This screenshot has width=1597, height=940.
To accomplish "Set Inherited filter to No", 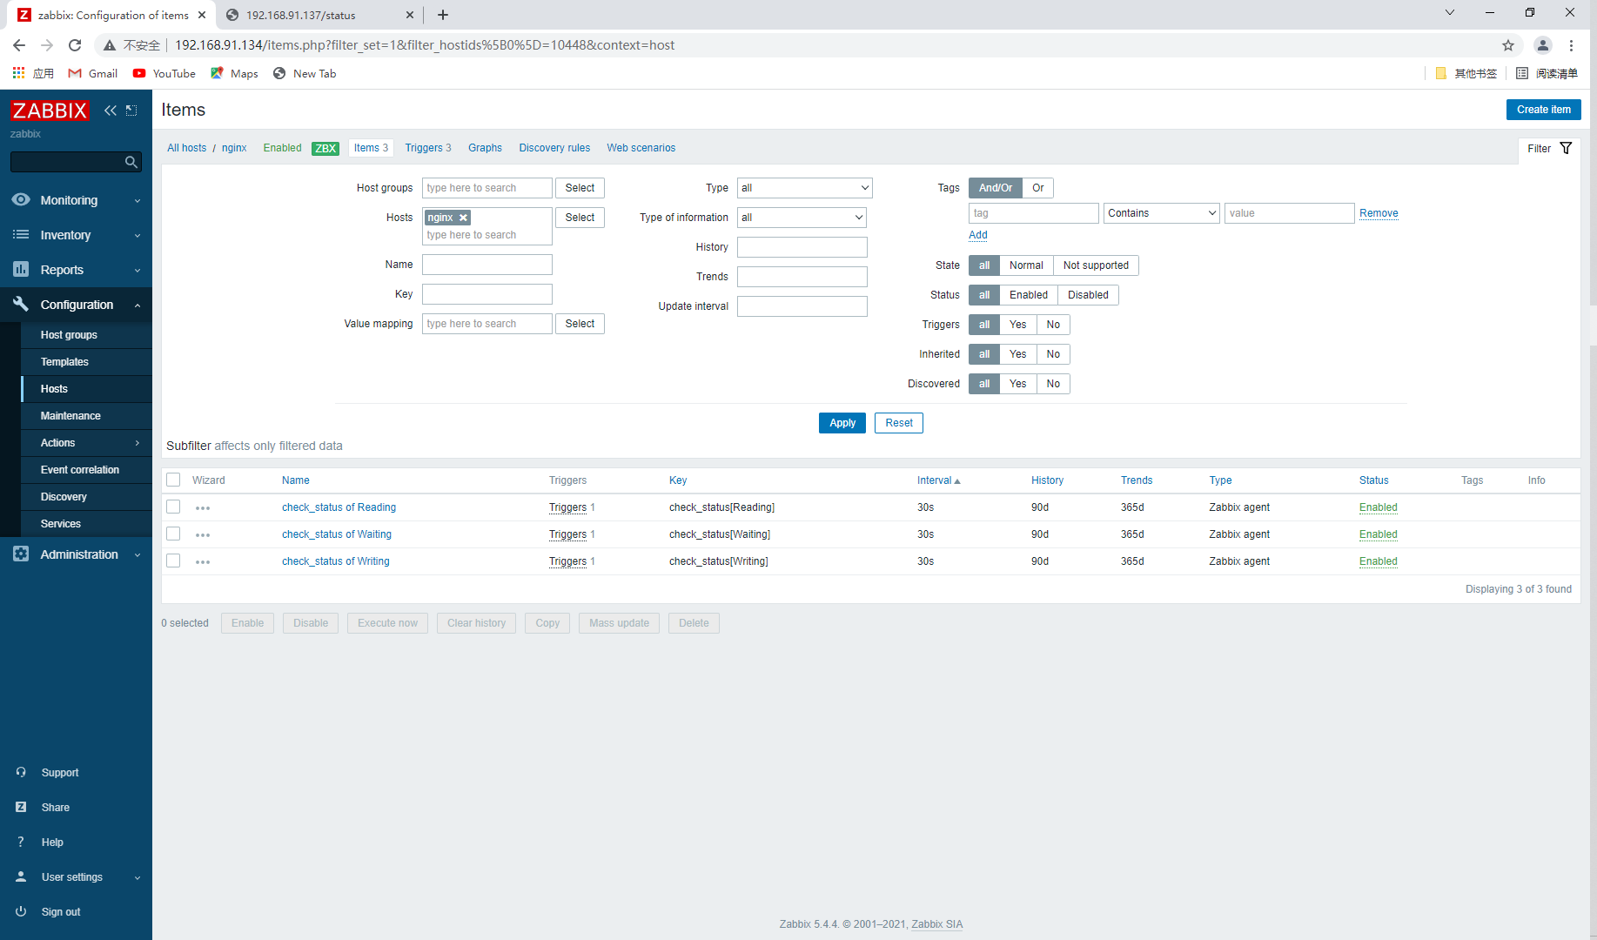I will 1053,354.
